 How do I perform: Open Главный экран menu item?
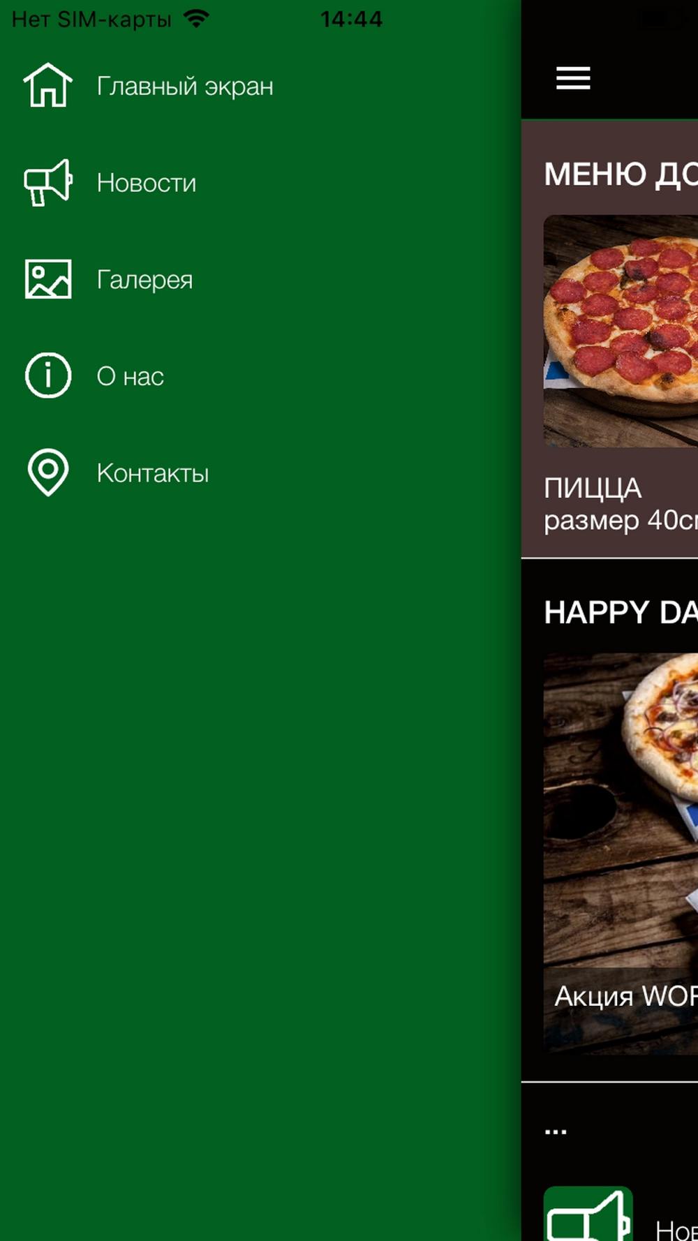point(185,86)
